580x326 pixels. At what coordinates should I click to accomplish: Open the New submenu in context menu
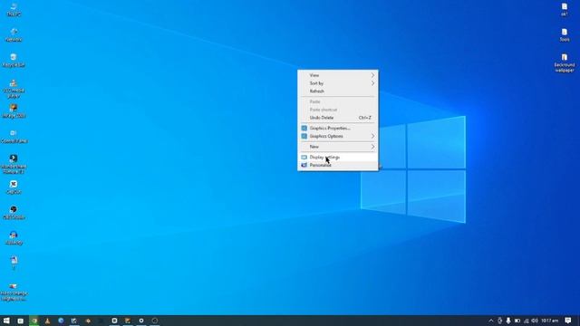[338, 147]
